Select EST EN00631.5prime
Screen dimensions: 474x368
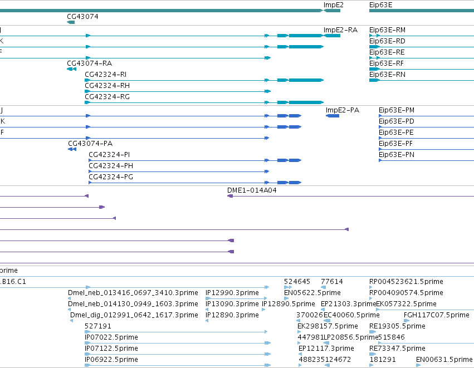pyautogui.click(x=444, y=360)
